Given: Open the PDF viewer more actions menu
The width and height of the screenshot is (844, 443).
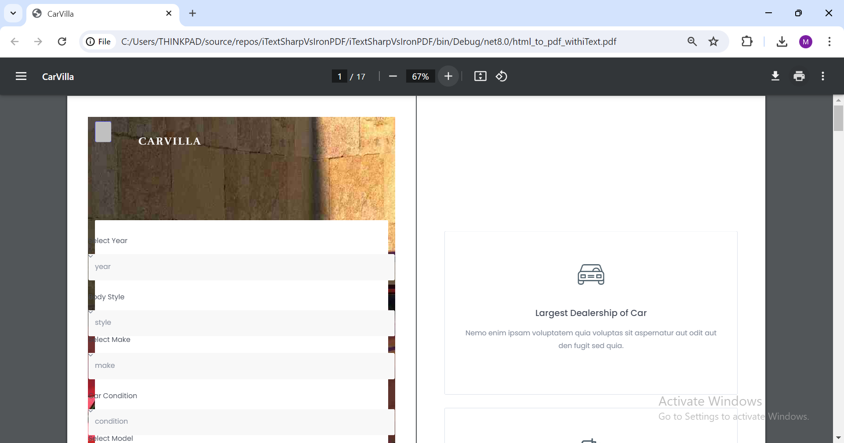Looking at the screenshot, I should pyautogui.click(x=823, y=76).
